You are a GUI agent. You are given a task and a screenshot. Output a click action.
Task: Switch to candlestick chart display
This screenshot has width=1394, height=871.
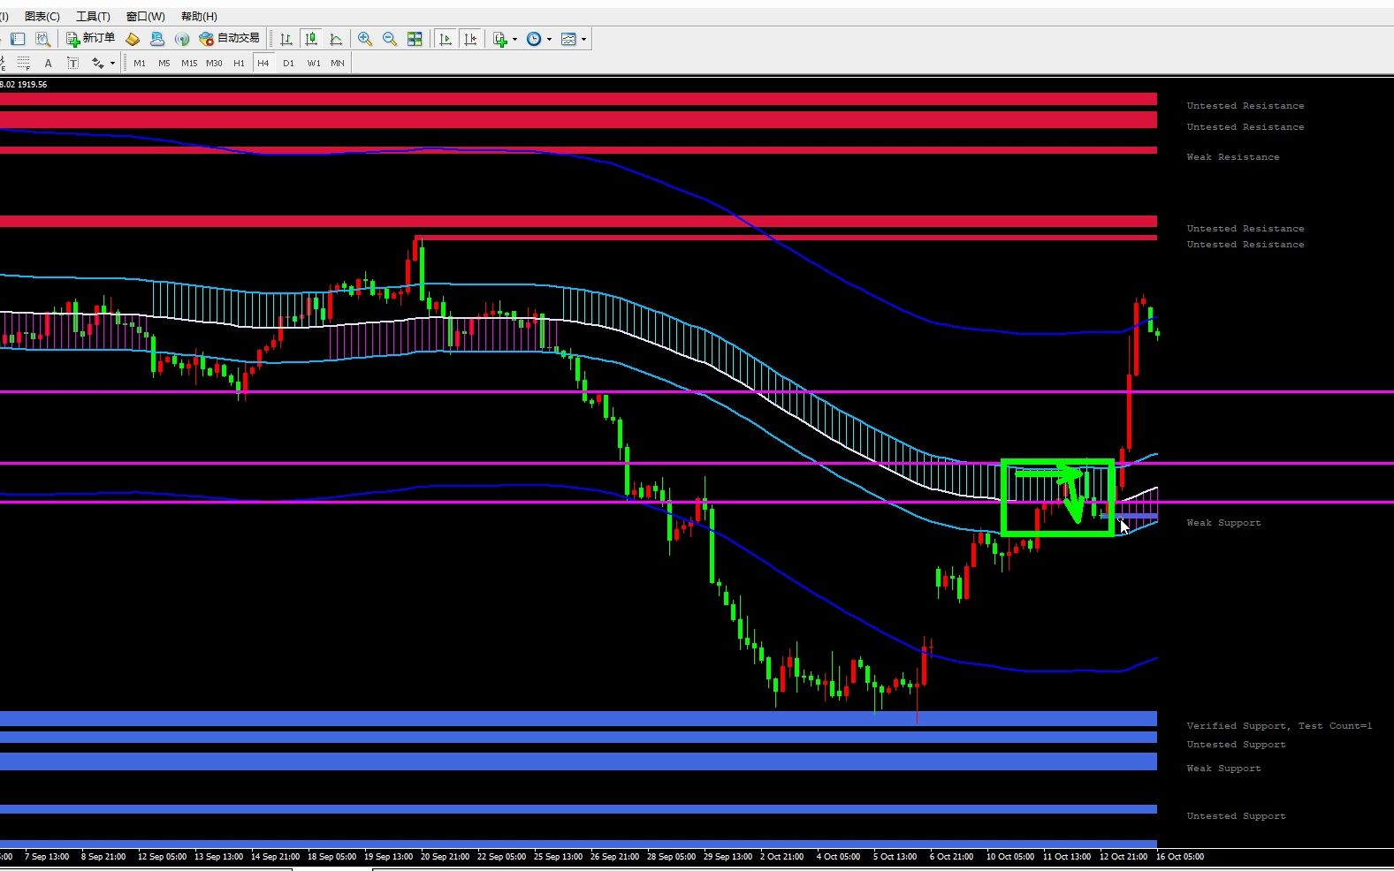311,39
